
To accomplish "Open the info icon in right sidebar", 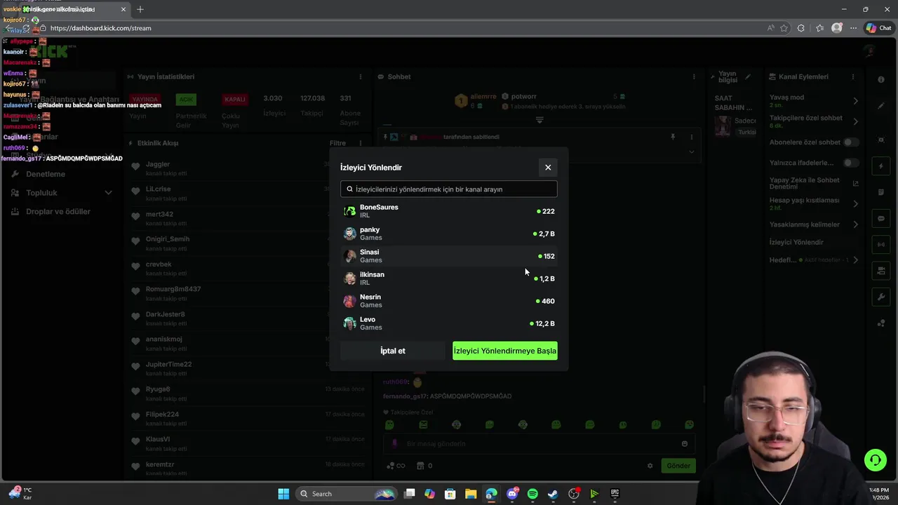I will (x=881, y=79).
